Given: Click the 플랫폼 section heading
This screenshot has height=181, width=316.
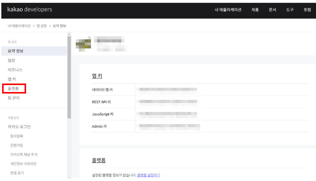Looking at the screenshot, I should click(99, 160).
